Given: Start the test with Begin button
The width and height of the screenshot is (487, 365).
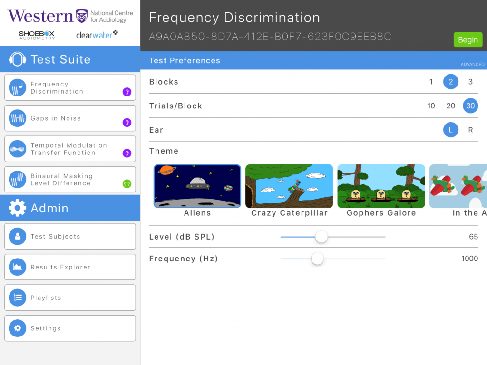Looking at the screenshot, I should 468,40.
